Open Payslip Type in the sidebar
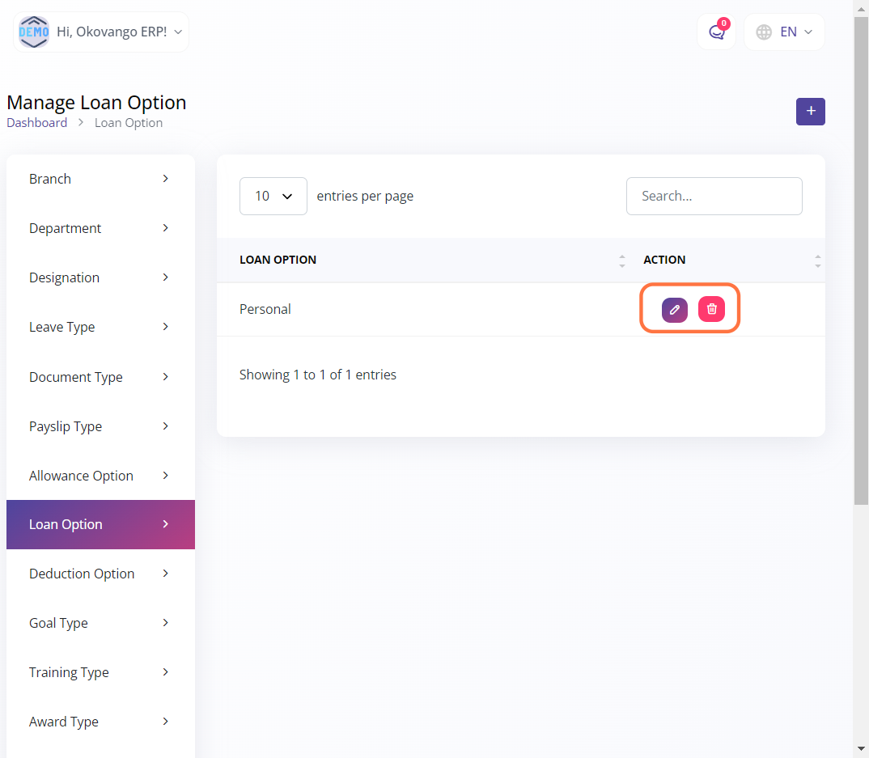Screen dimensions: 869x758 point(100,426)
